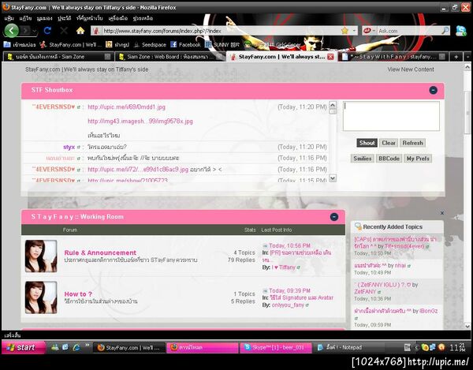Go to the Home page icon
Viewport: 473px width, 370px height.
point(80,31)
